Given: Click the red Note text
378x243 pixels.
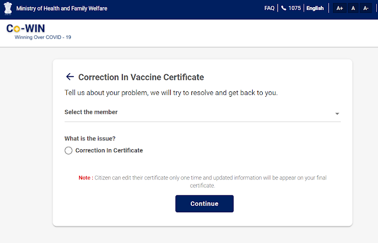Looking at the screenshot, I should click(x=85, y=178).
